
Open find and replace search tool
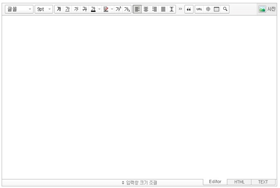(225, 9)
